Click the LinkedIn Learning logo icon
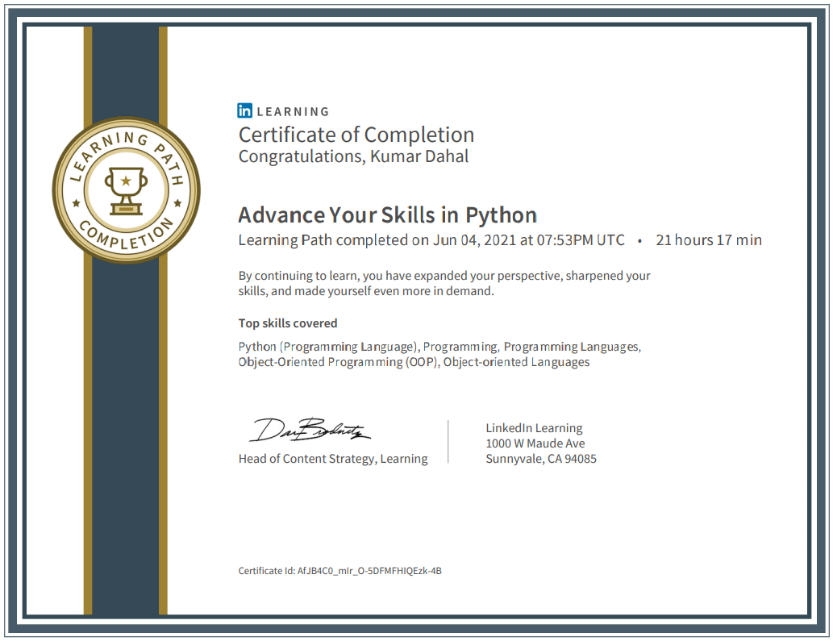Viewport: 833px width, 641px height. [244, 110]
